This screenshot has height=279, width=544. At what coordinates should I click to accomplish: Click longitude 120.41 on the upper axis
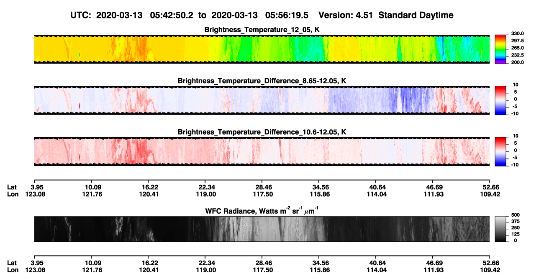click(x=148, y=194)
